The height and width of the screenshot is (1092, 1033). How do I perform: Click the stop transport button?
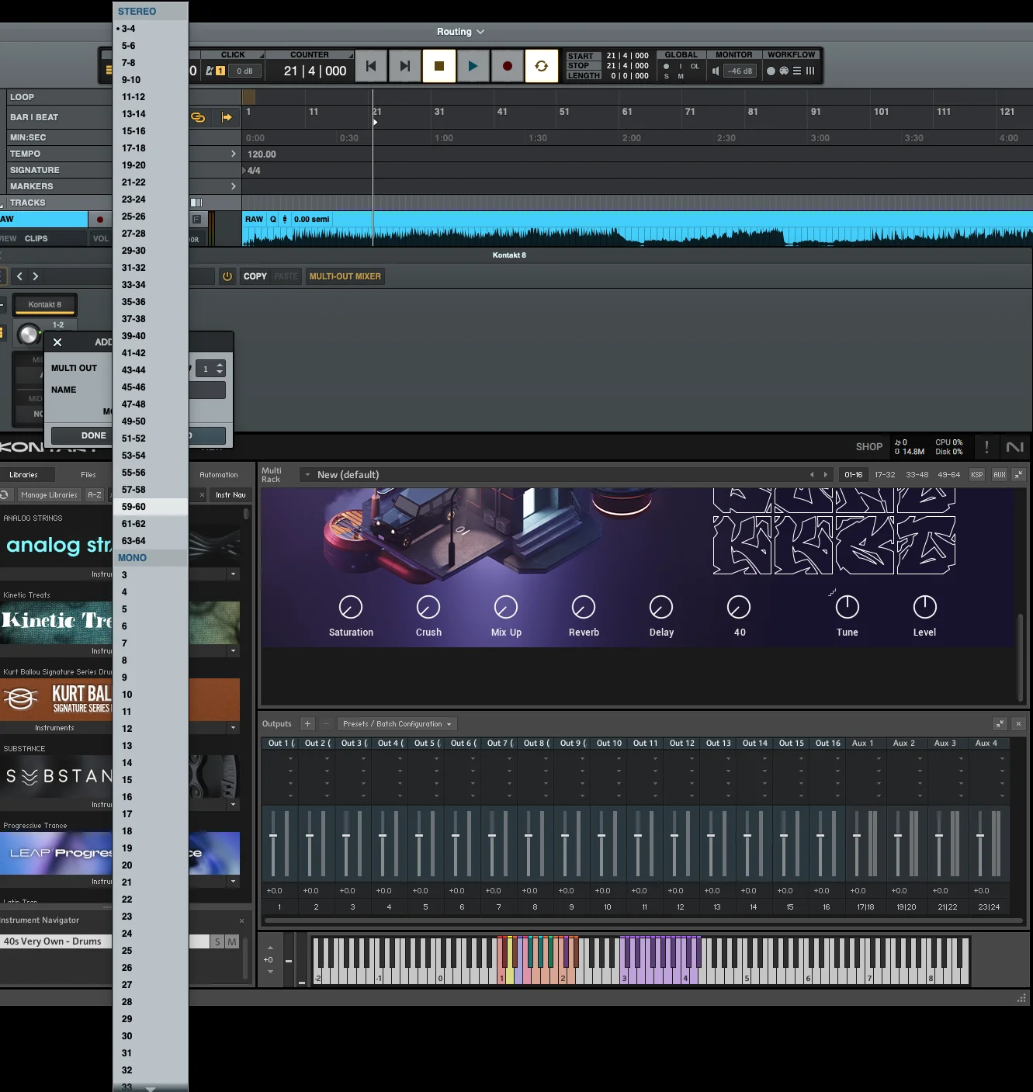click(x=439, y=67)
